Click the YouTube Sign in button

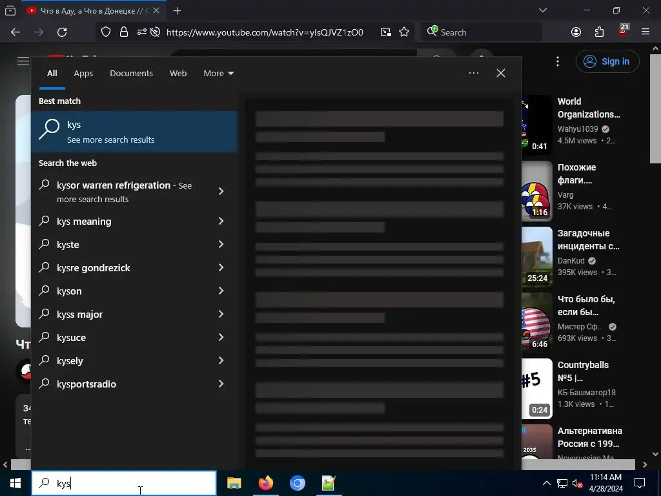pyautogui.click(x=607, y=61)
